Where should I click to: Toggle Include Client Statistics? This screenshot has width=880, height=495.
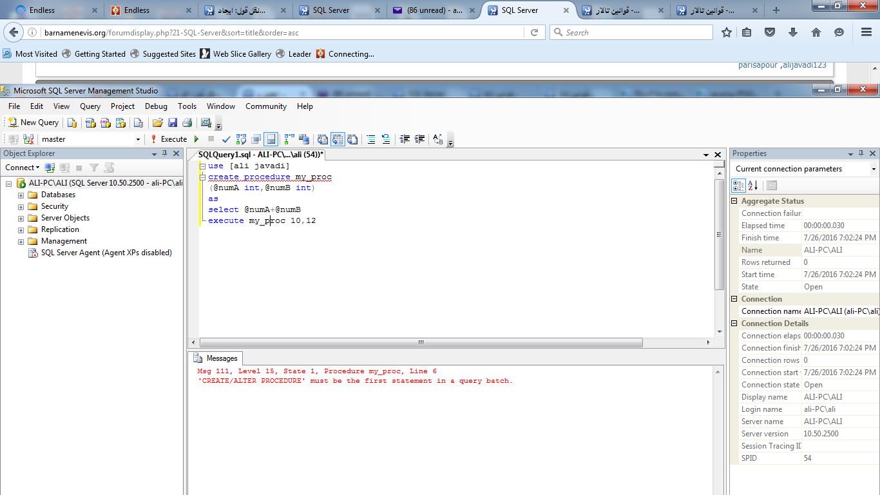pyautogui.click(x=303, y=139)
